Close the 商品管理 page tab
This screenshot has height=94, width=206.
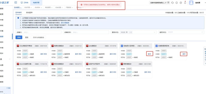[52, 8]
